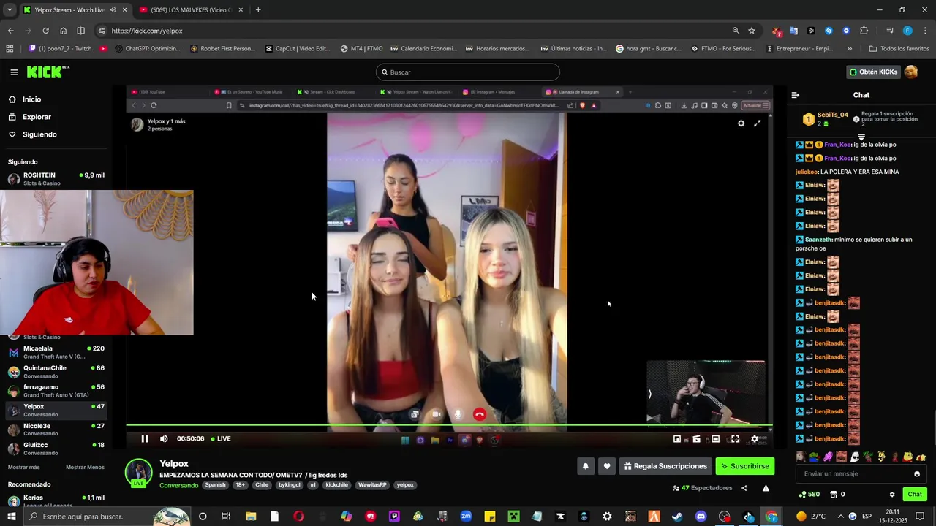Click the Chile tag
This screenshot has width=936, height=526.
click(262, 485)
